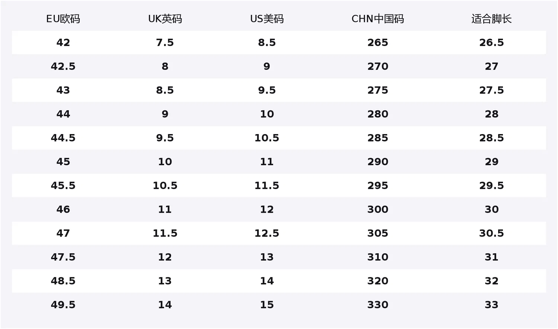Select the US 12.5 cell
Image resolution: width=558 pixels, height=329 pixels.
267,233
